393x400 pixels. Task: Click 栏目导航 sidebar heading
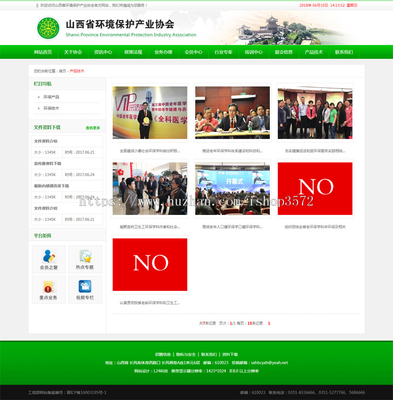42,84
